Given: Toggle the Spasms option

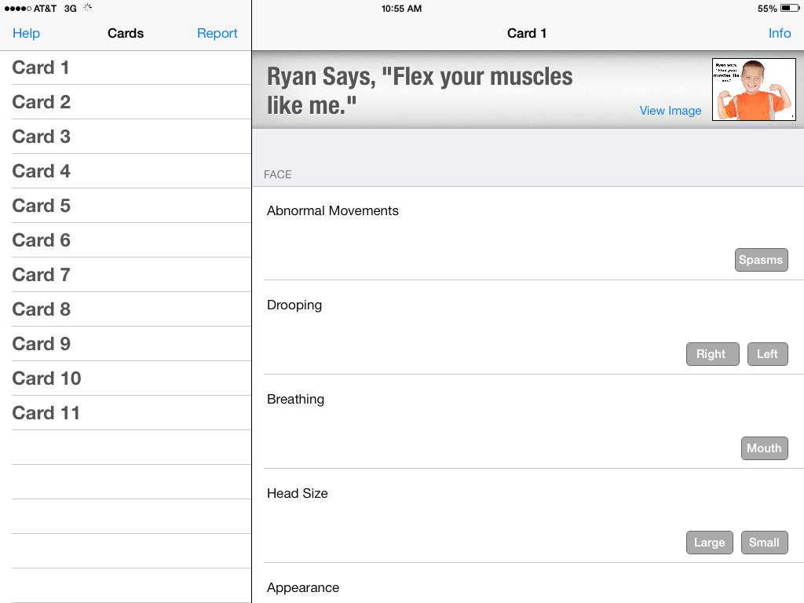Looking at the screenshot, I should coord(761,260).
